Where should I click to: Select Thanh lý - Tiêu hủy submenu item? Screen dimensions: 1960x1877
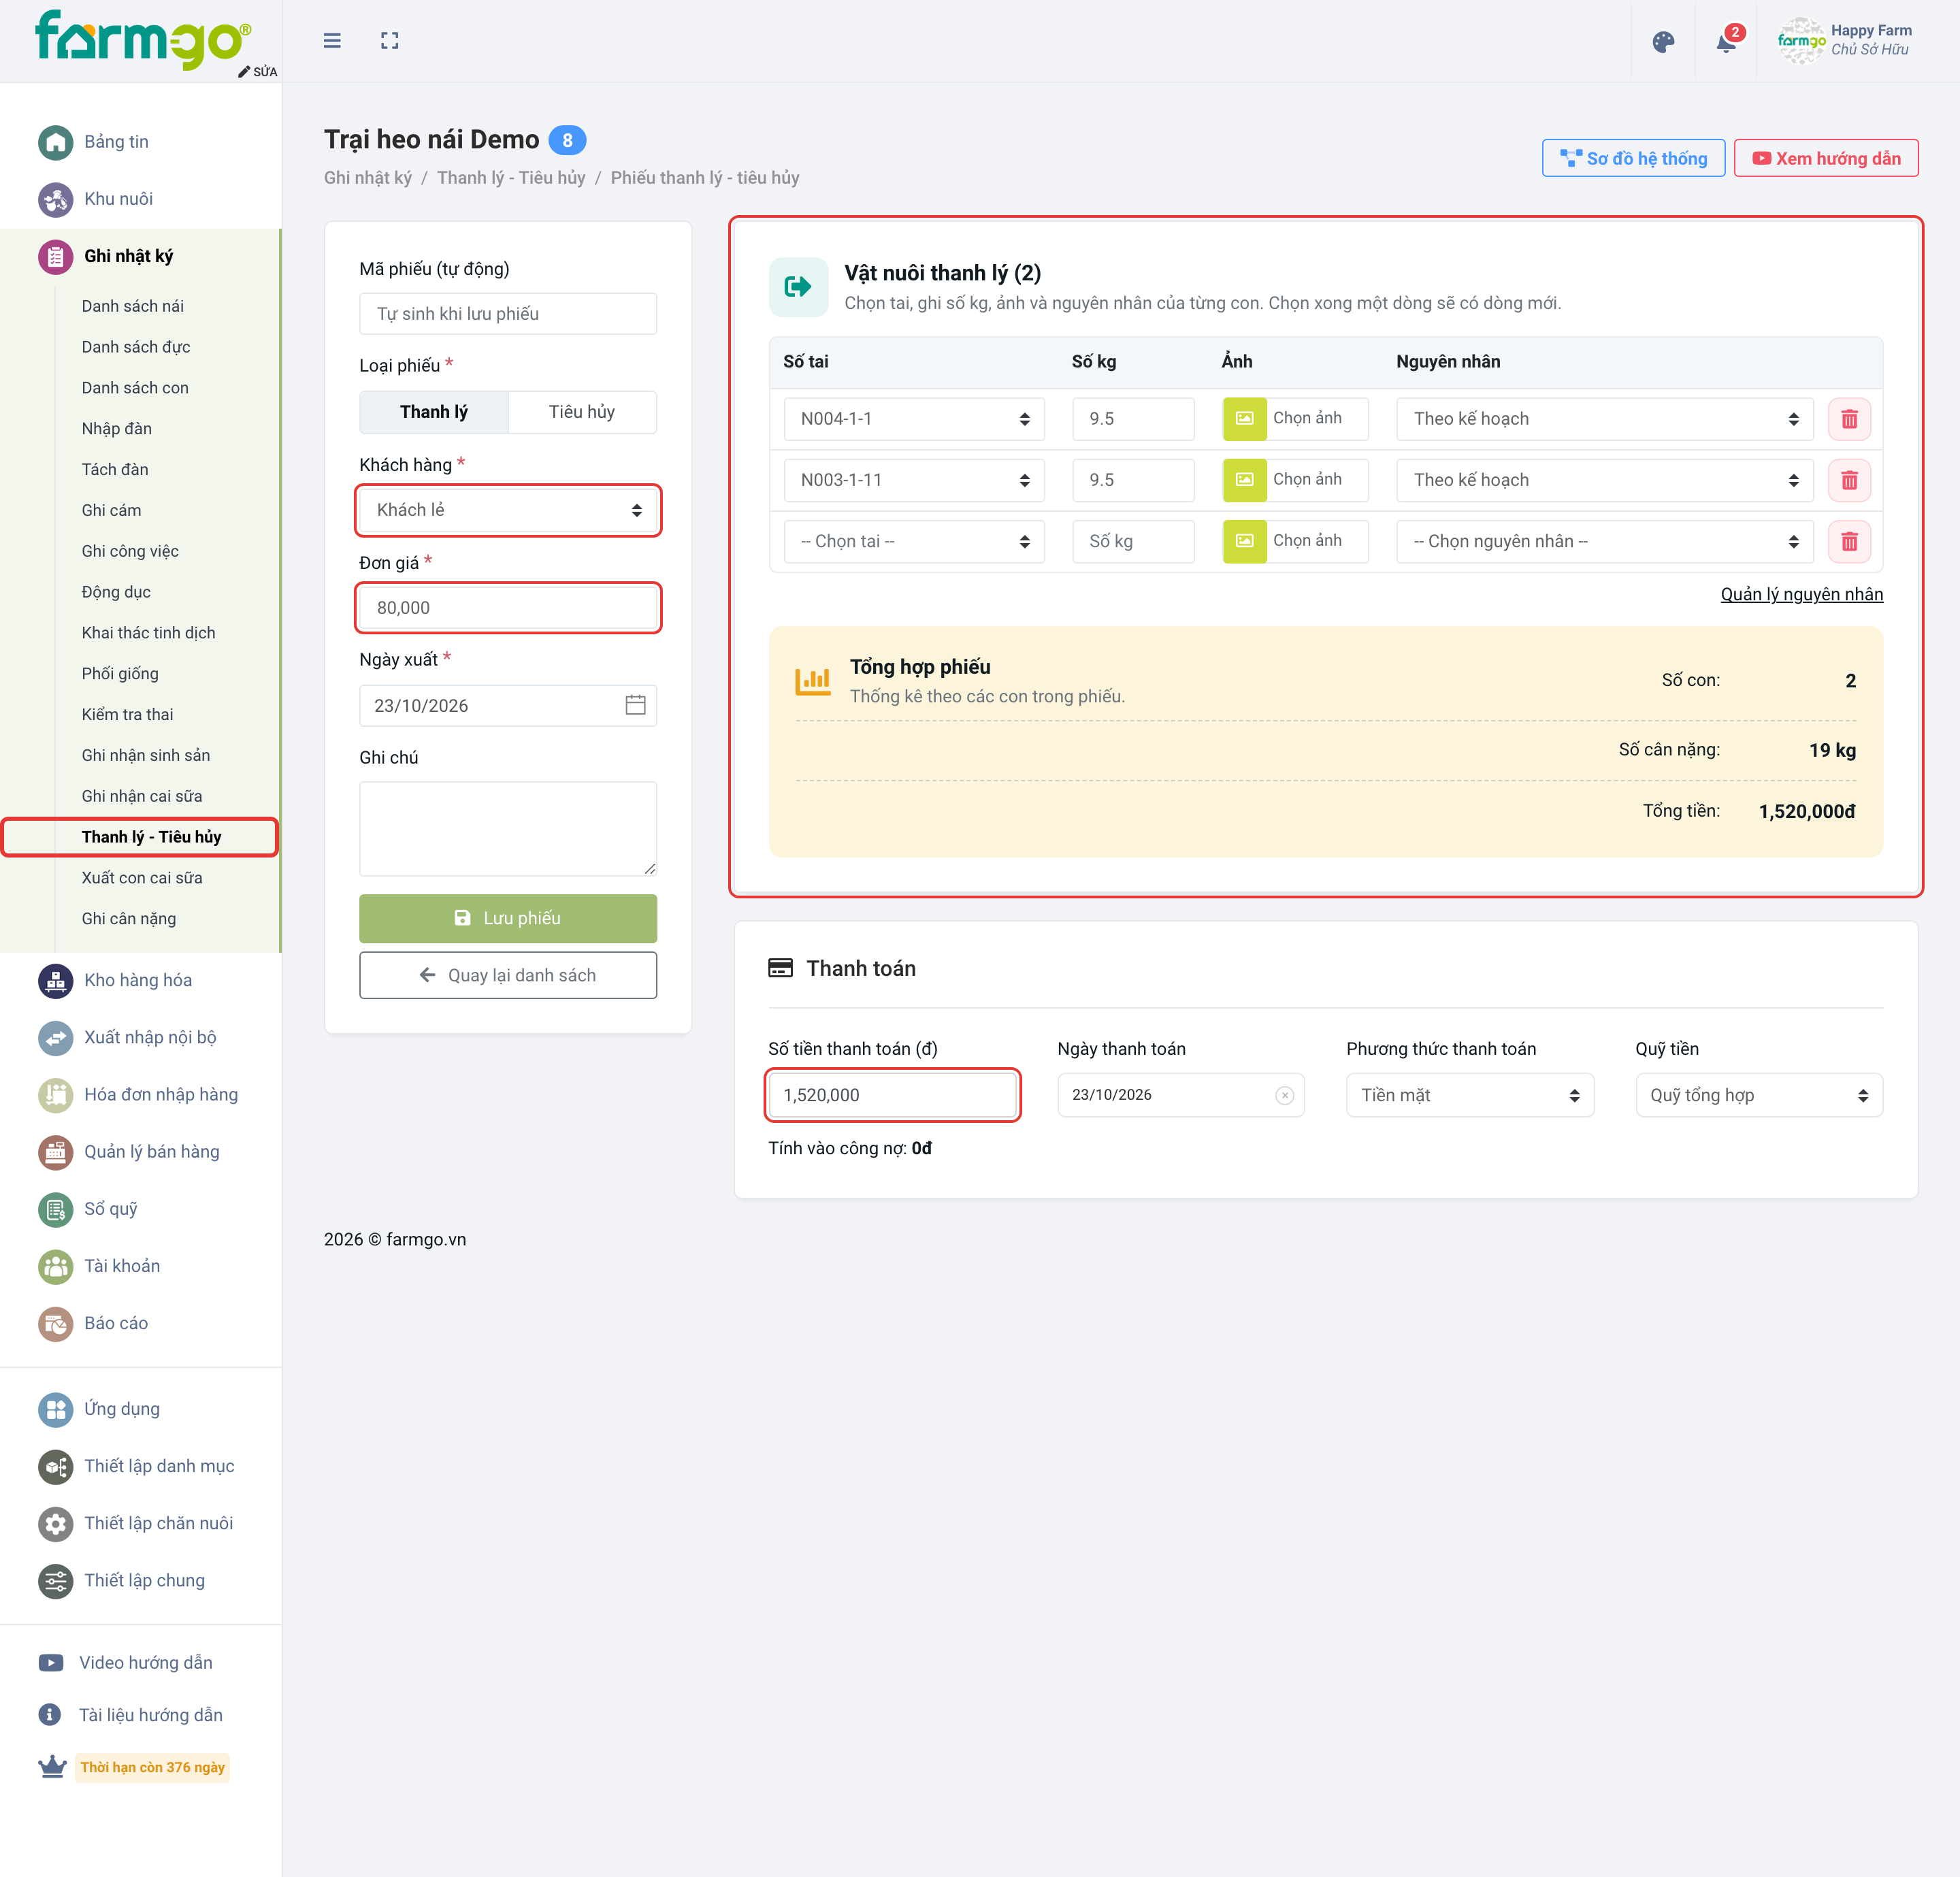(x=151, y=837)
